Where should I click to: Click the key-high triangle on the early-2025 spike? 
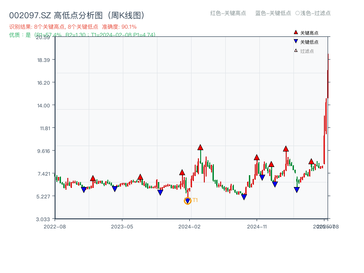click(x=286, y=149)
